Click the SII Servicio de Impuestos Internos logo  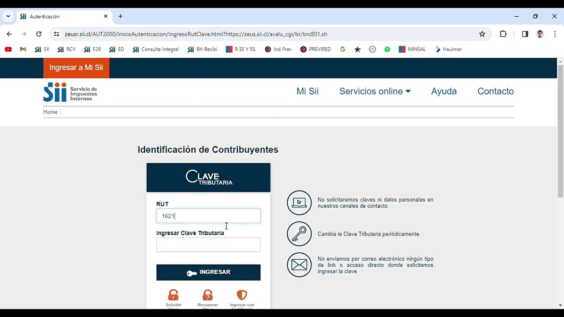point(70,92)
